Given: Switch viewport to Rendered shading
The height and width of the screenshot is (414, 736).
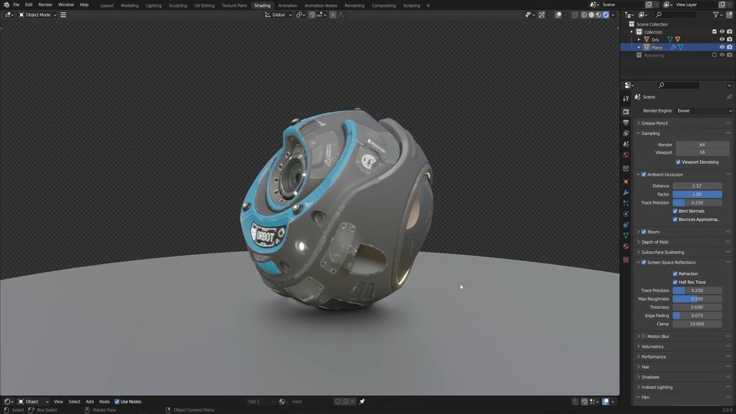Looking at the screenshot, I should [x=605, y=15].
